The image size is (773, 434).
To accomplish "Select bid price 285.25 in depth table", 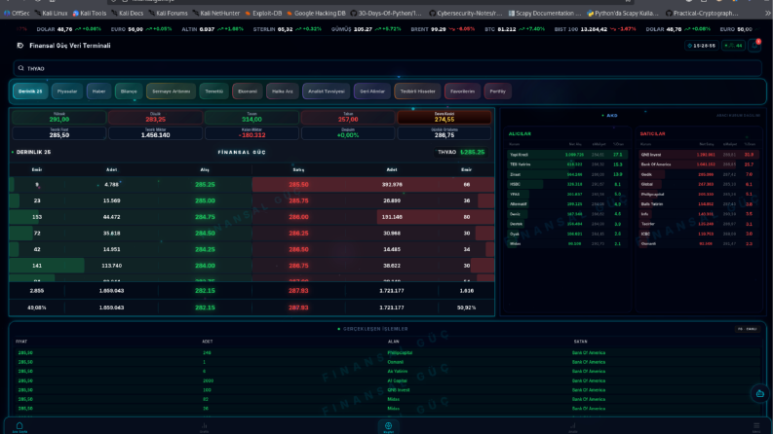I will pyautogui.click(x=205, y=185).
